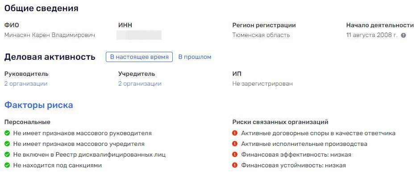The height and width of the screenshot is (174, 416).
Task: Click the "Не зарегистрирован" ИП status
Action: coord(262,84)
